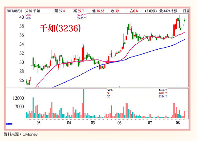Click the month label 04 on time axis
The width and height of the screenshot is (197, 141).
click(69, 123)
